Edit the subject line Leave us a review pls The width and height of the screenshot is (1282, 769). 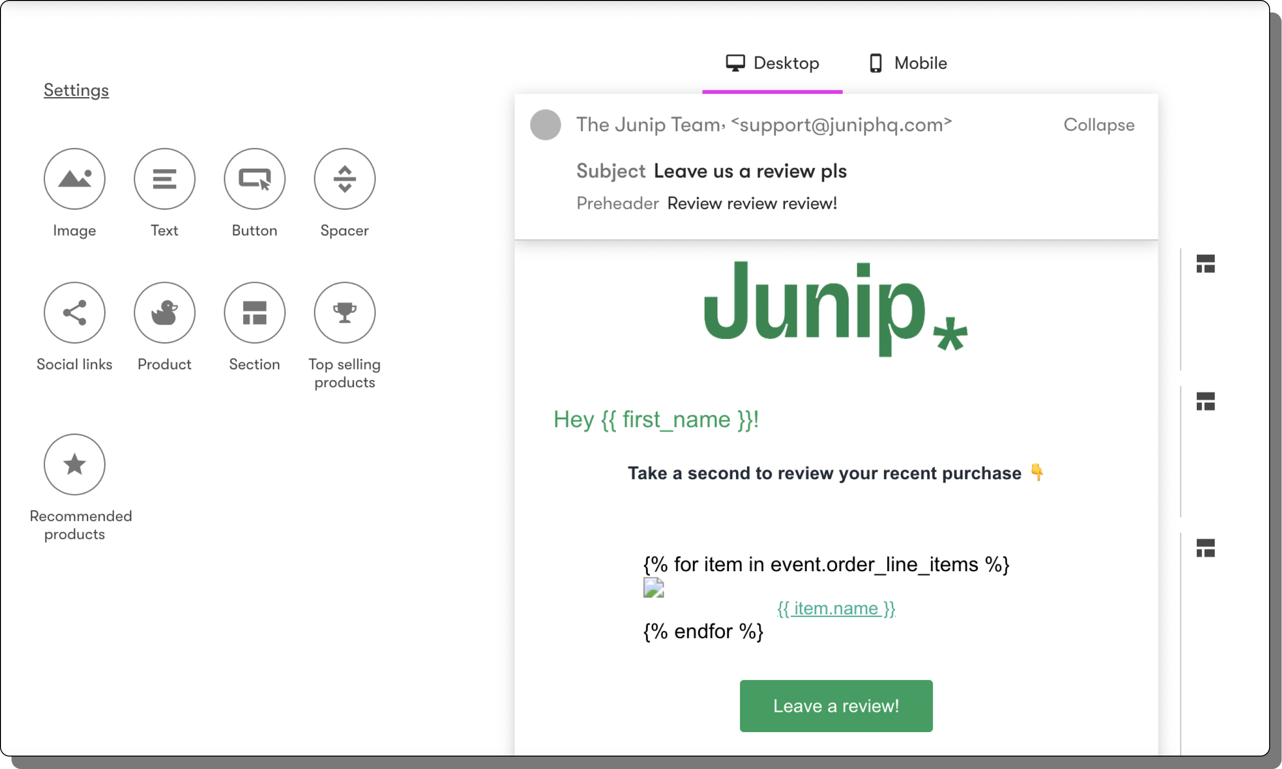click(x=750, y=171)
